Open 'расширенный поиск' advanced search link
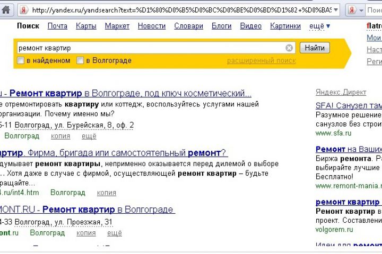382x254 pixels. pyautogui.click(x=262, y=61)
